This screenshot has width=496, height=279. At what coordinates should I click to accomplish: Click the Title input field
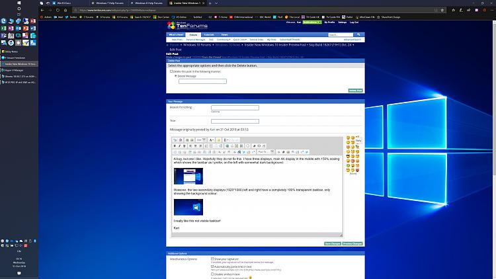click(x=235, y=121)
